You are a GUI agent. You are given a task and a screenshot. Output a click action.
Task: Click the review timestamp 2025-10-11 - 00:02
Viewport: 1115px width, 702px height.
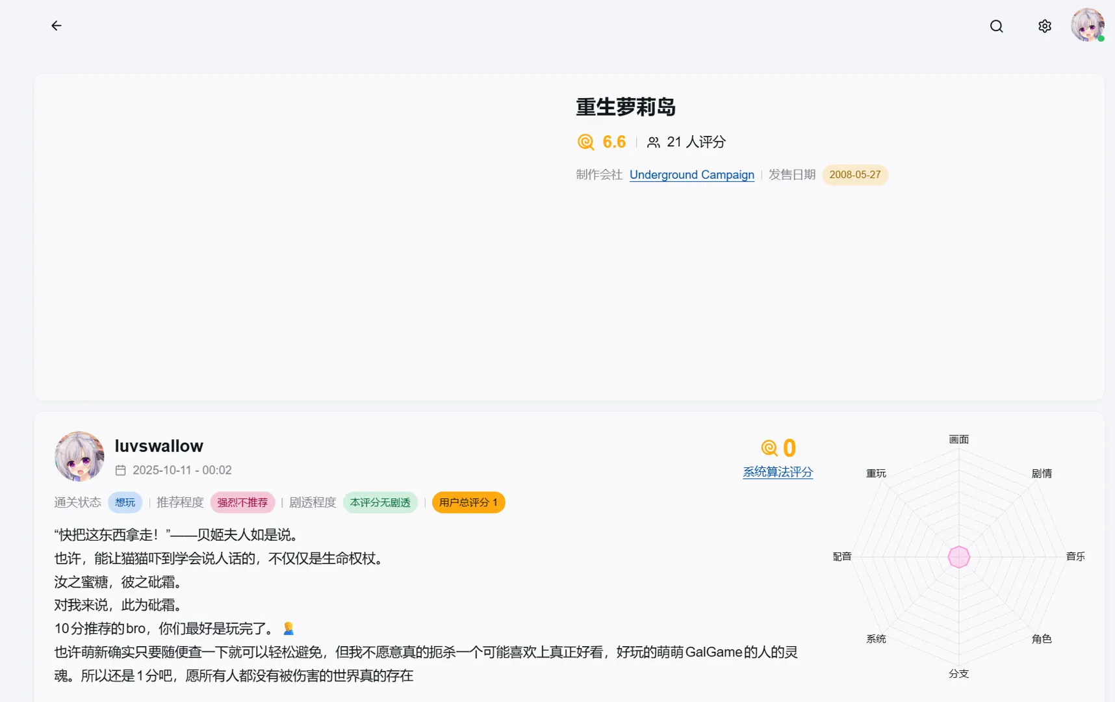(x=182, y=470)
